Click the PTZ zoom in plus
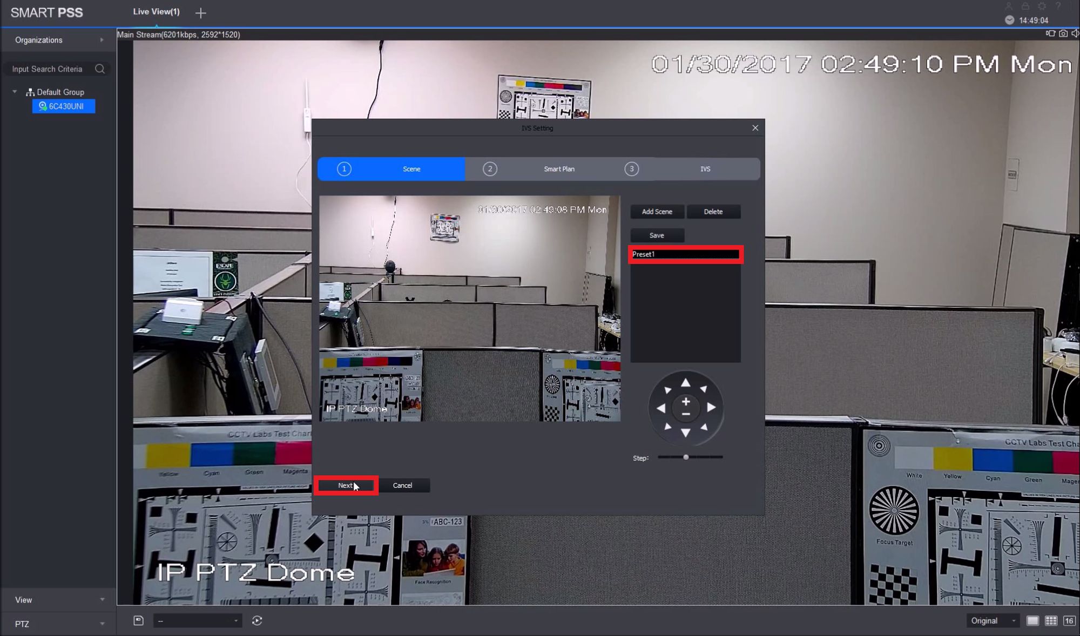 tap(685, 402)
